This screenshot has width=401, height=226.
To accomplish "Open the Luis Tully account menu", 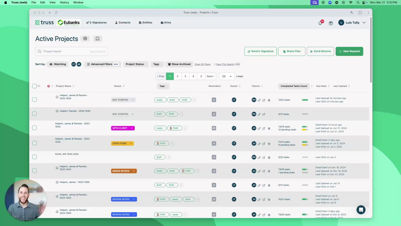I will point(352,23).
